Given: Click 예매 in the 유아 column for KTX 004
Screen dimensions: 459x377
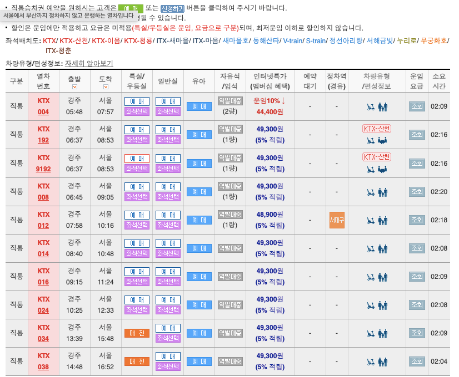Looking at the screenshot, I should click(199, 106).
